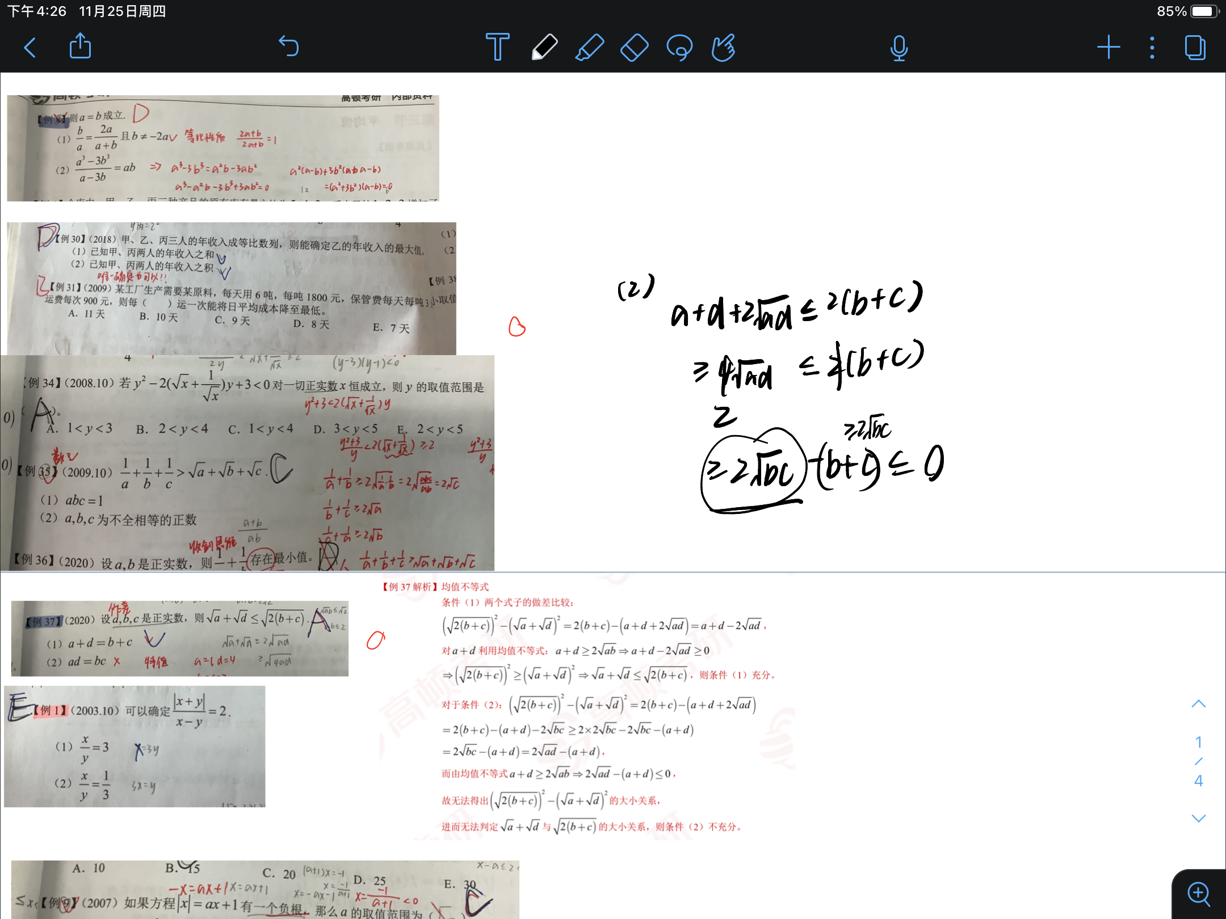Start audio recording with the microphone
The image size is (1226, 919).
coord(898,48)
